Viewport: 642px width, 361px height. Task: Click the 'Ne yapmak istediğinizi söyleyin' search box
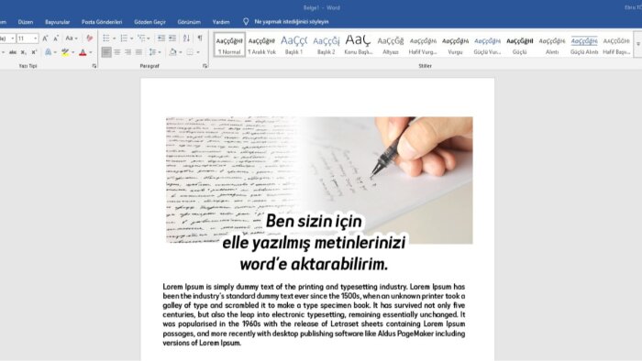[x=292, y=22]
